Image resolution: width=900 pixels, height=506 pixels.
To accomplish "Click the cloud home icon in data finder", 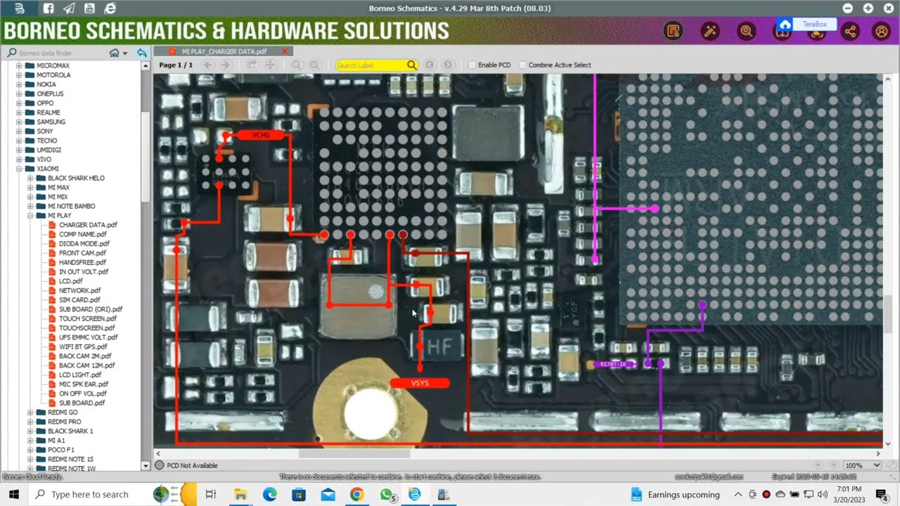I will (x=115, y=53).
